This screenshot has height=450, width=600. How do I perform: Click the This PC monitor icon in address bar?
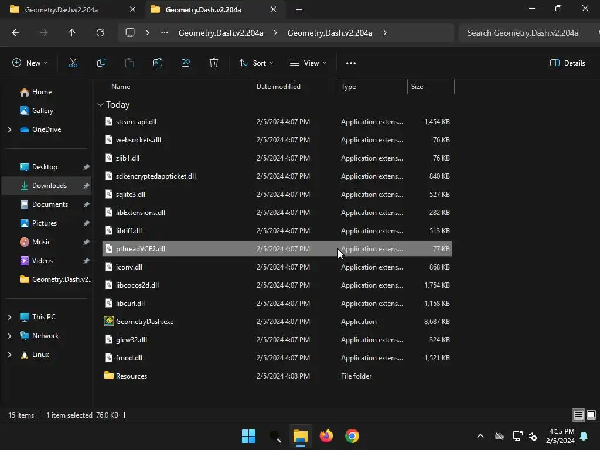[130, 33]
